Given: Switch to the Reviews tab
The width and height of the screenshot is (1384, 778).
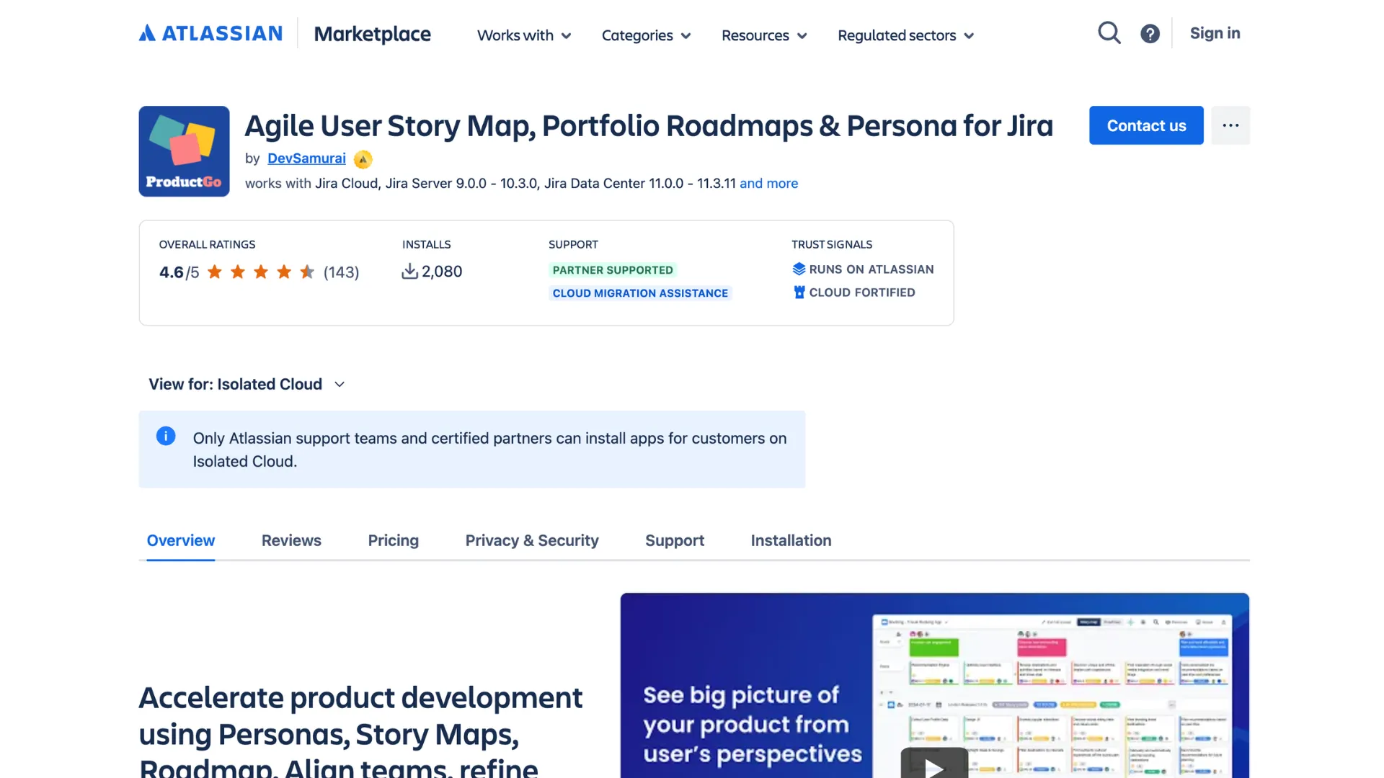Looking at the screenshot, I should point(291,541).
